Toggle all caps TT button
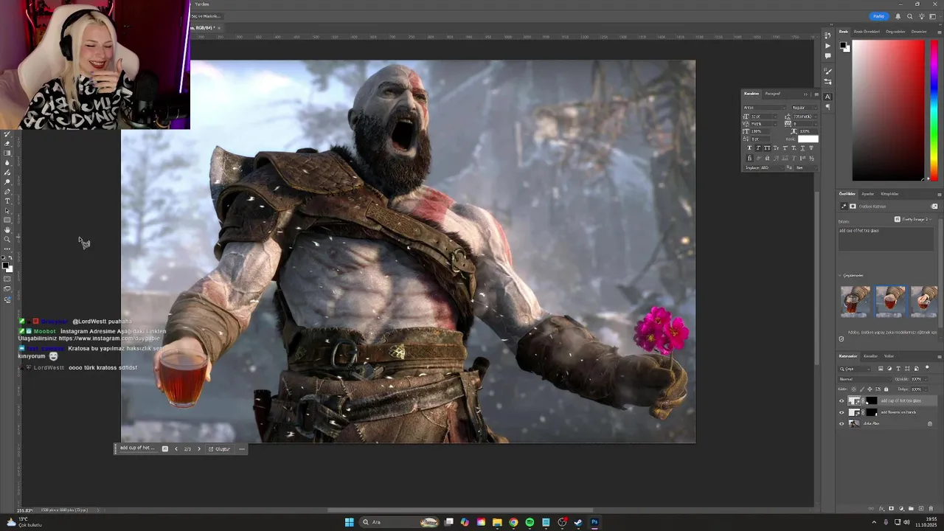Screen dimensions: 944x531 (x=767, y=147)
